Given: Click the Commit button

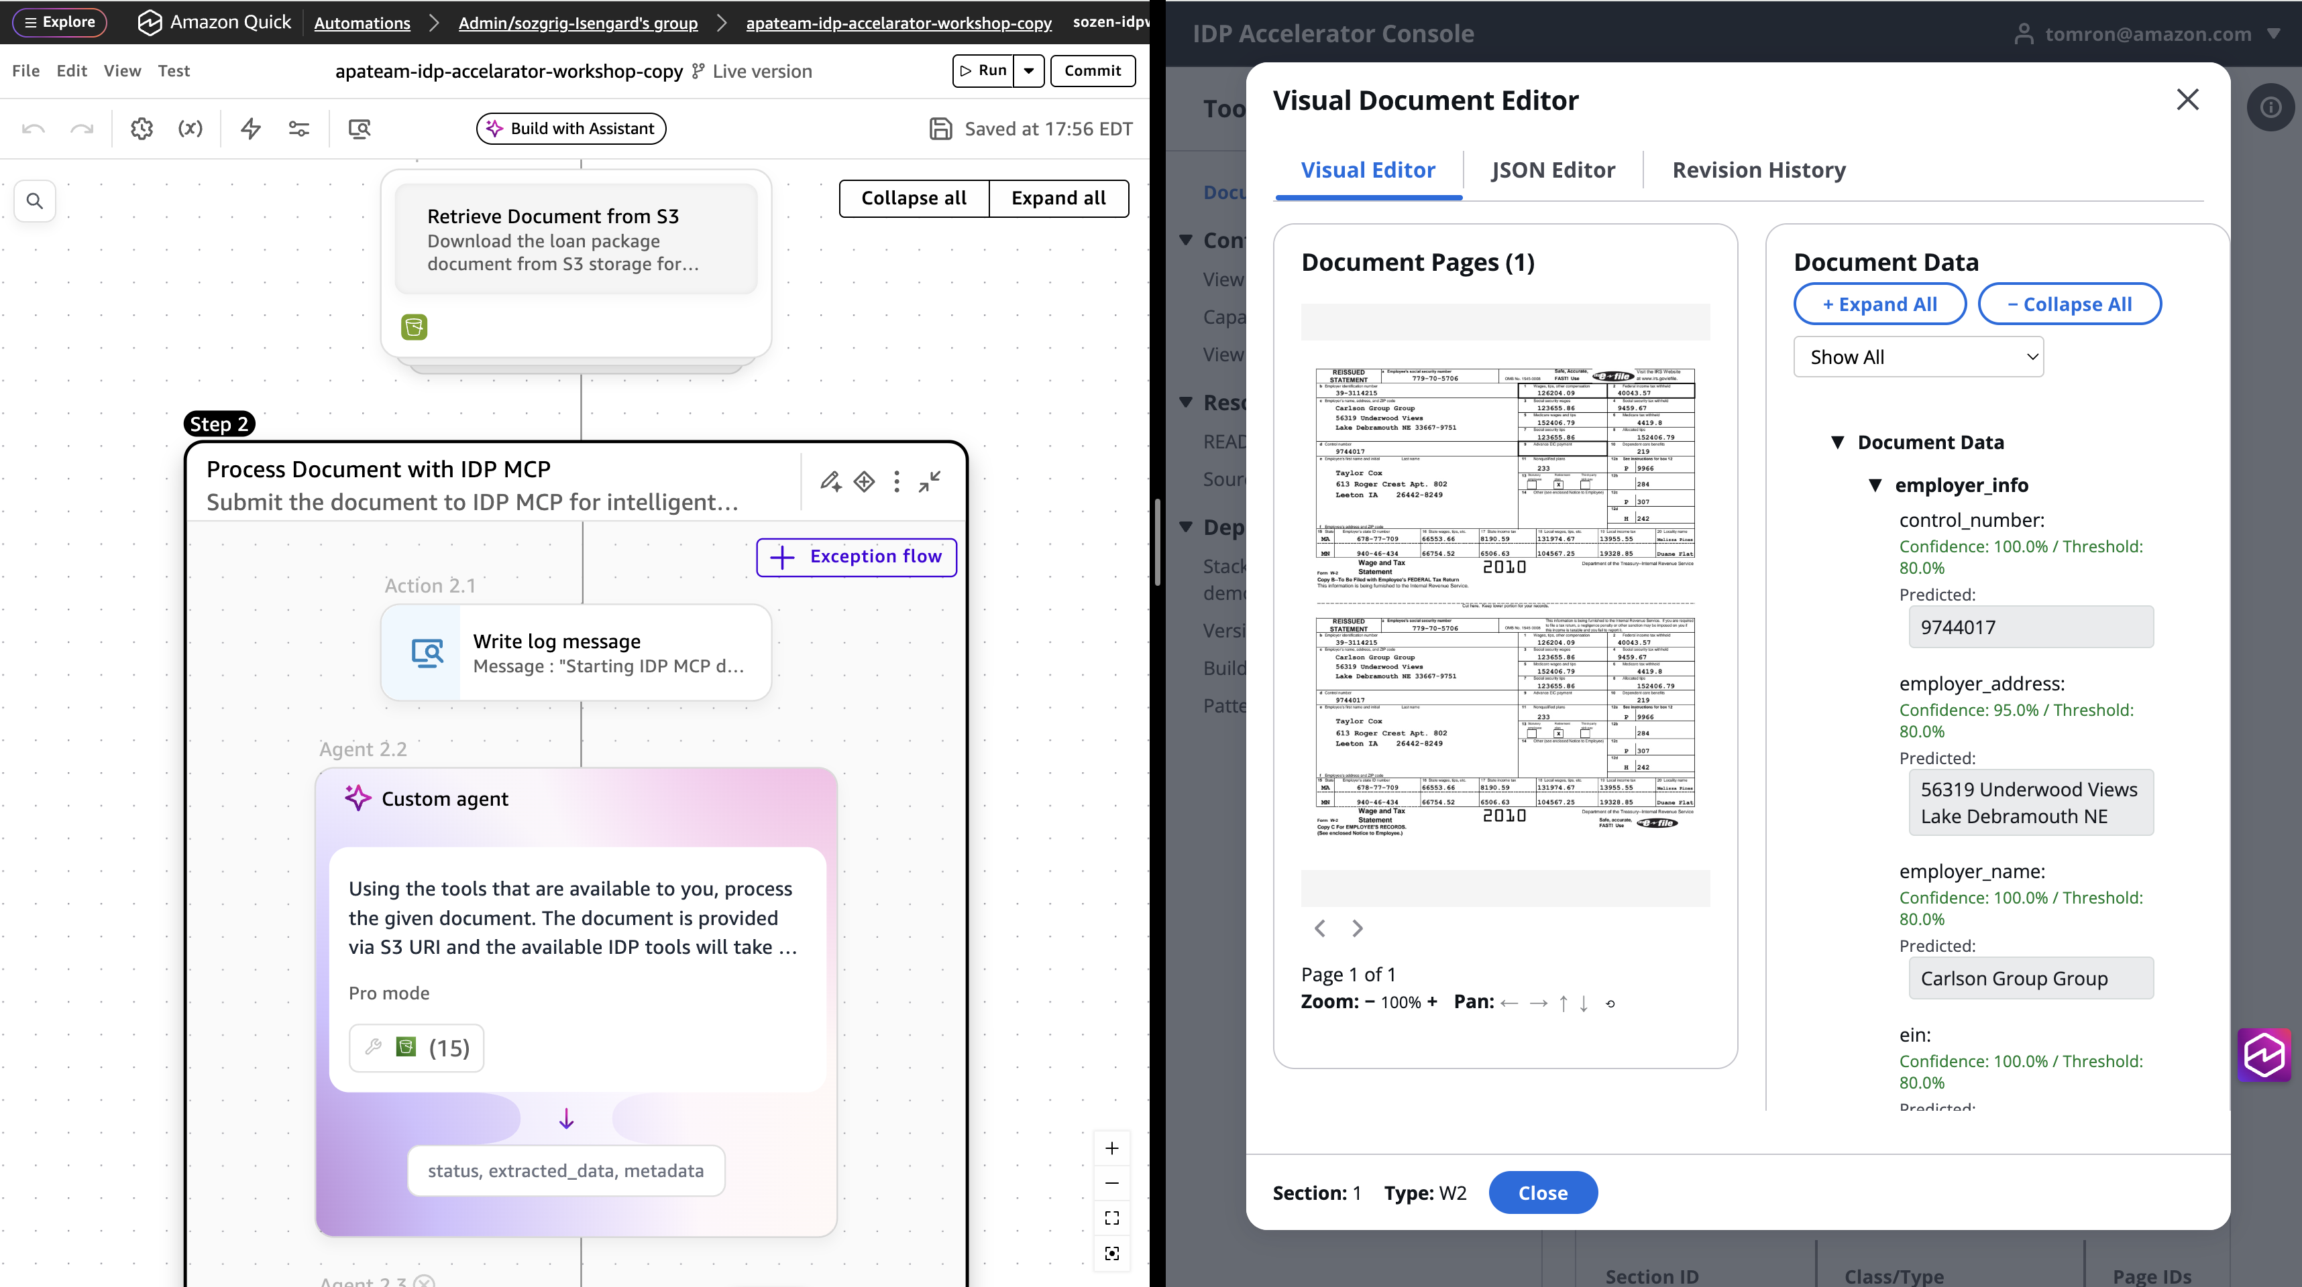Looking at the screenshot, I should tap(1093, 70).
